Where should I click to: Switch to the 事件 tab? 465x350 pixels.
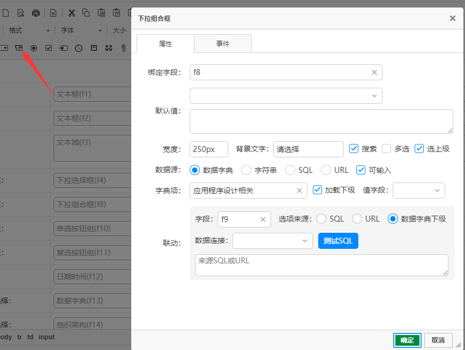[x=223, y=43]
